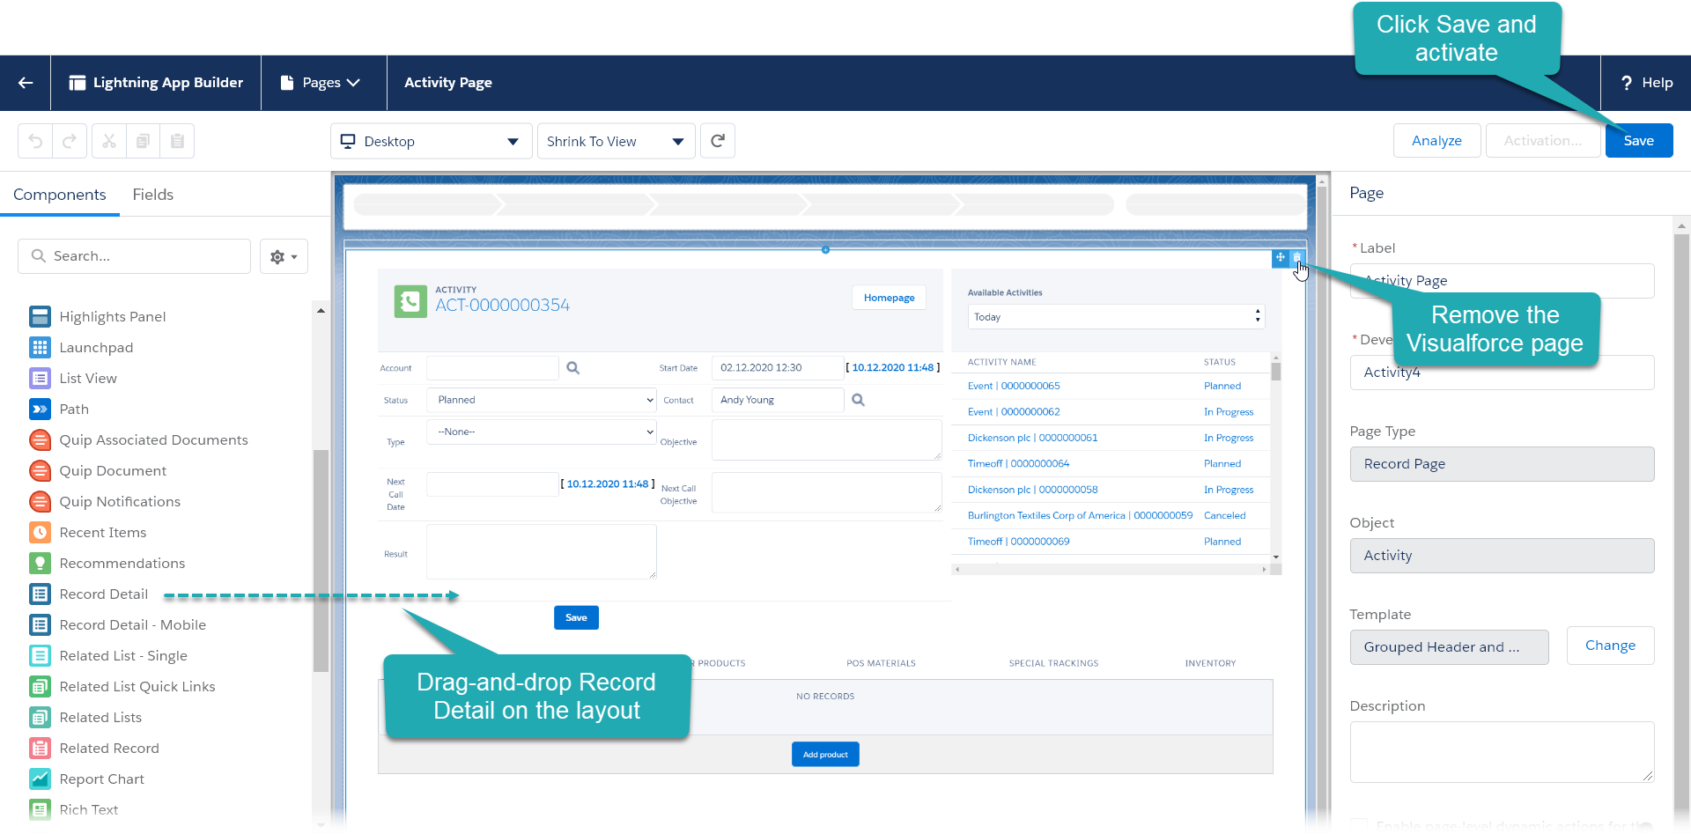Click inside the Description text area
This screenshot has width=1691, height=834.
pyautogui.click(x=1501, y=751)
